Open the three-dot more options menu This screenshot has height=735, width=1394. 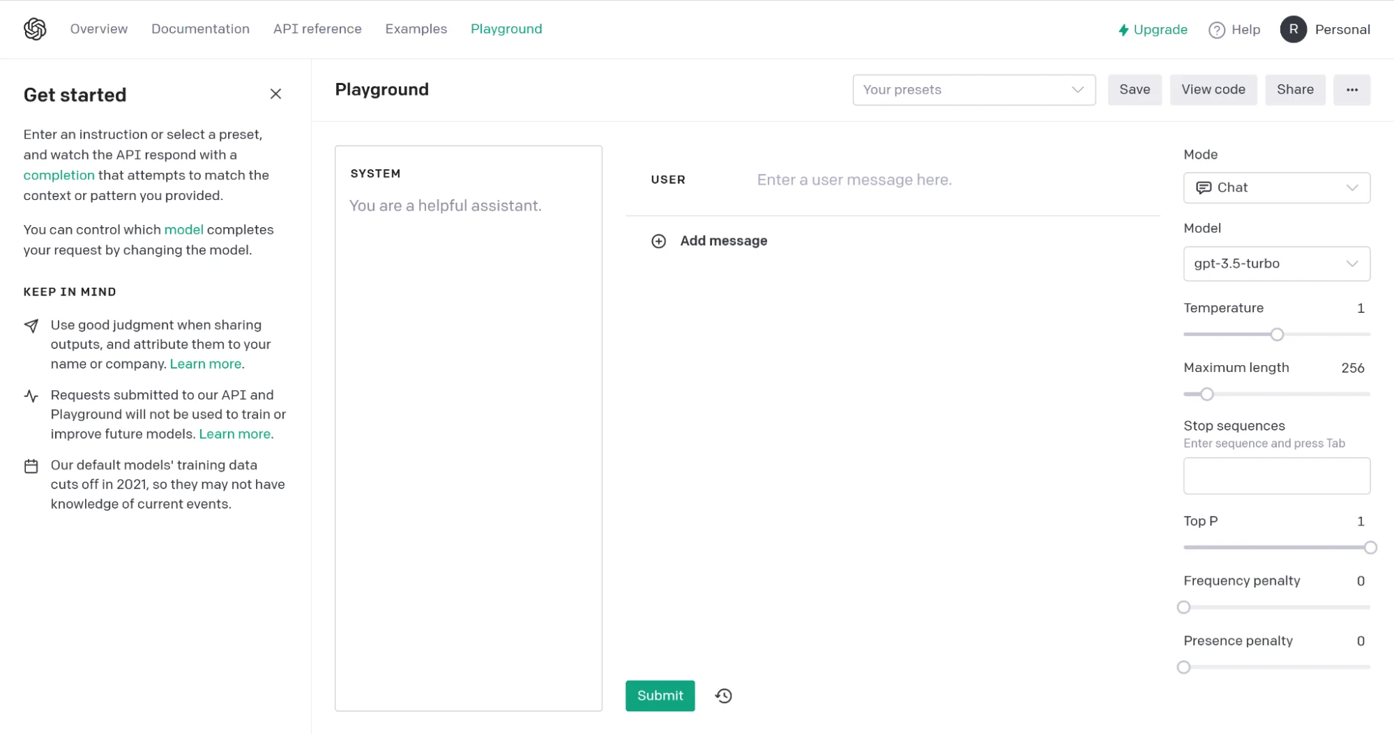point(1351,90)
